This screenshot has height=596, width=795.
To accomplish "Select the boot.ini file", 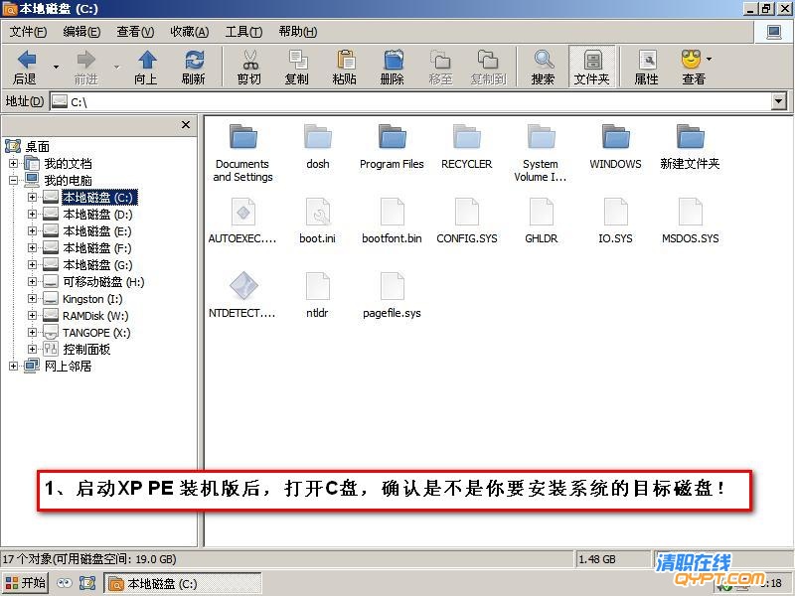I will [317, 221].
